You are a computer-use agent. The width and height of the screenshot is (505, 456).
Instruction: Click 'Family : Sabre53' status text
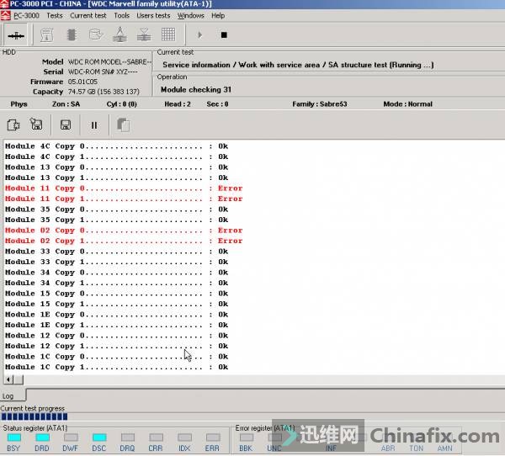[x=320, y=104]
